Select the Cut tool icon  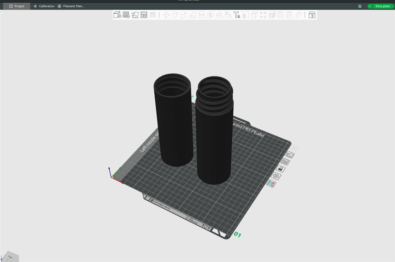[201, 15]
